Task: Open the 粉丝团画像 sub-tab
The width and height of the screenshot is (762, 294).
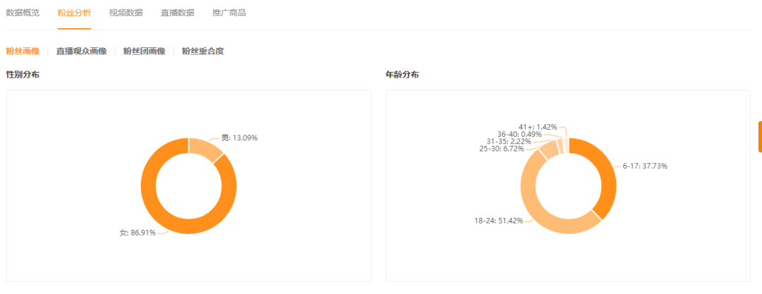Action: click(144, 51)
